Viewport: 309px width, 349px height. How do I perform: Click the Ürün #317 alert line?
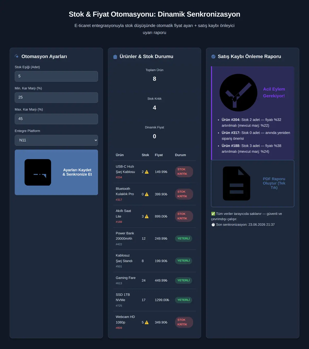click(x=256, y=135)
